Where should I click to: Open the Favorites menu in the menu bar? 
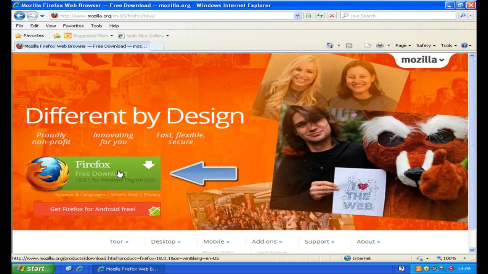[x=73, y=25]
